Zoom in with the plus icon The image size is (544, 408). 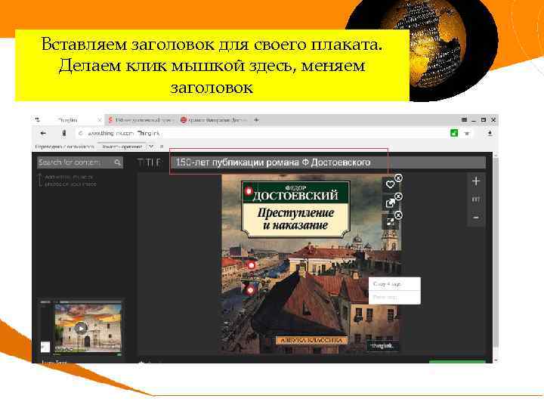pyautogui.click(x=476, y=181)
